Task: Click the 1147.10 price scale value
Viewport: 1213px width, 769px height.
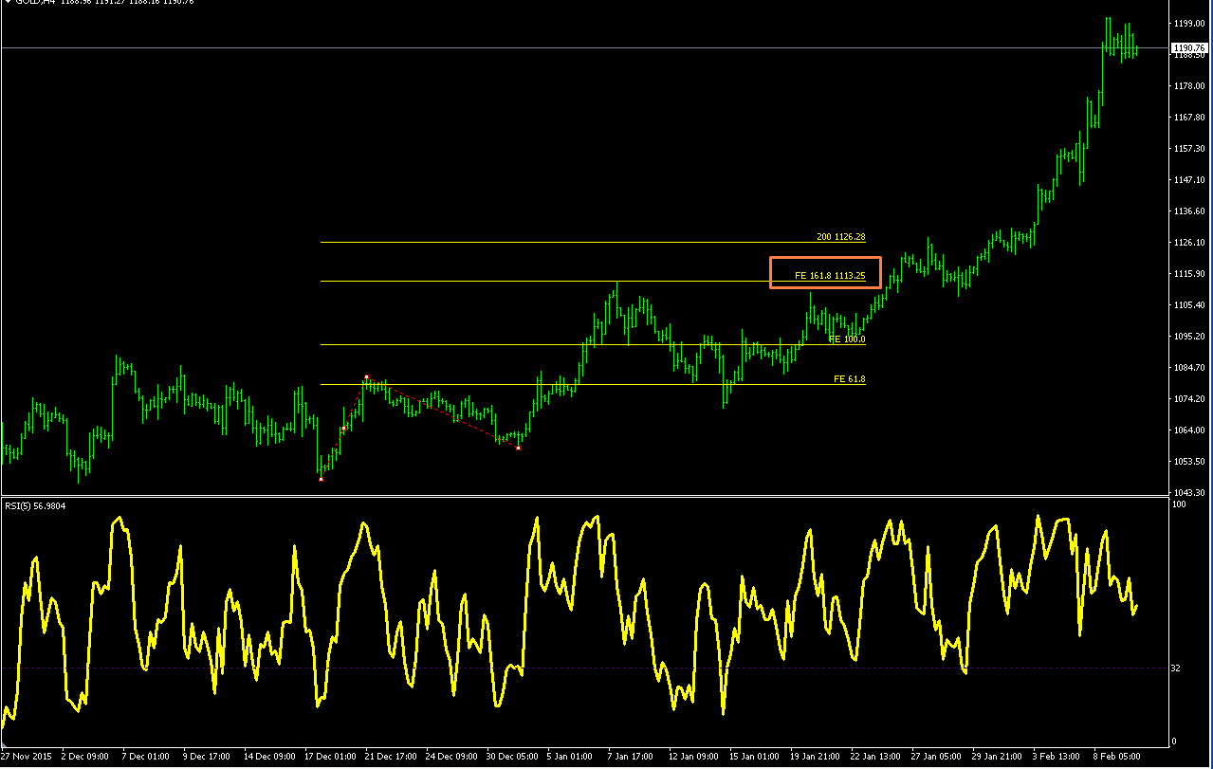Action: [x=1188, y=180]
